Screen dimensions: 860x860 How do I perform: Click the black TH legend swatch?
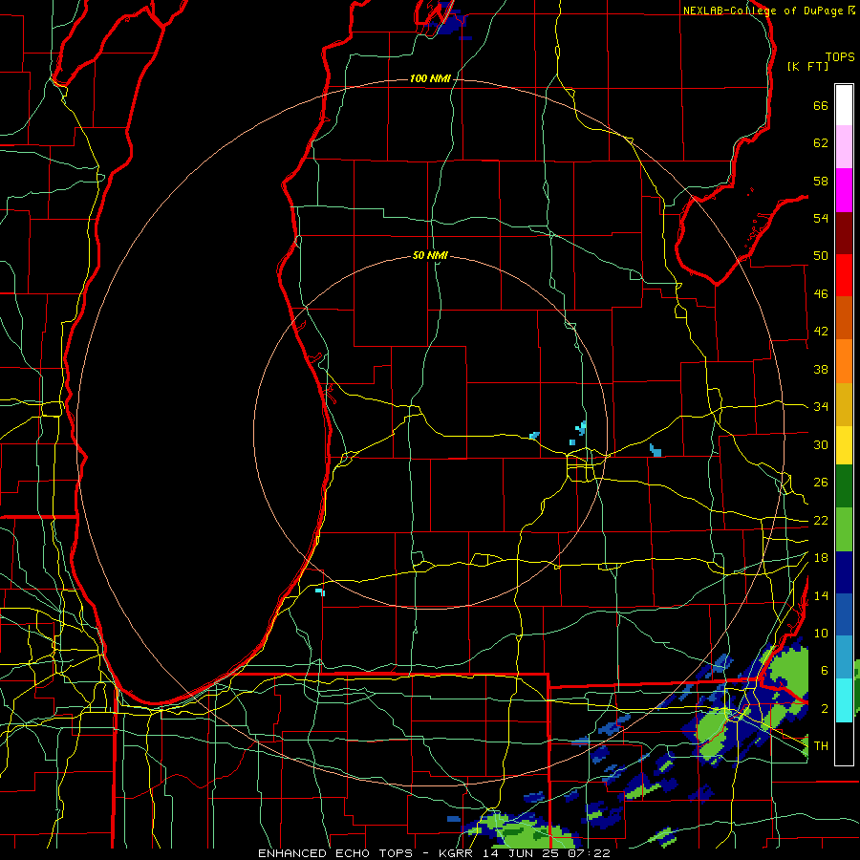(x=844, y=743)
